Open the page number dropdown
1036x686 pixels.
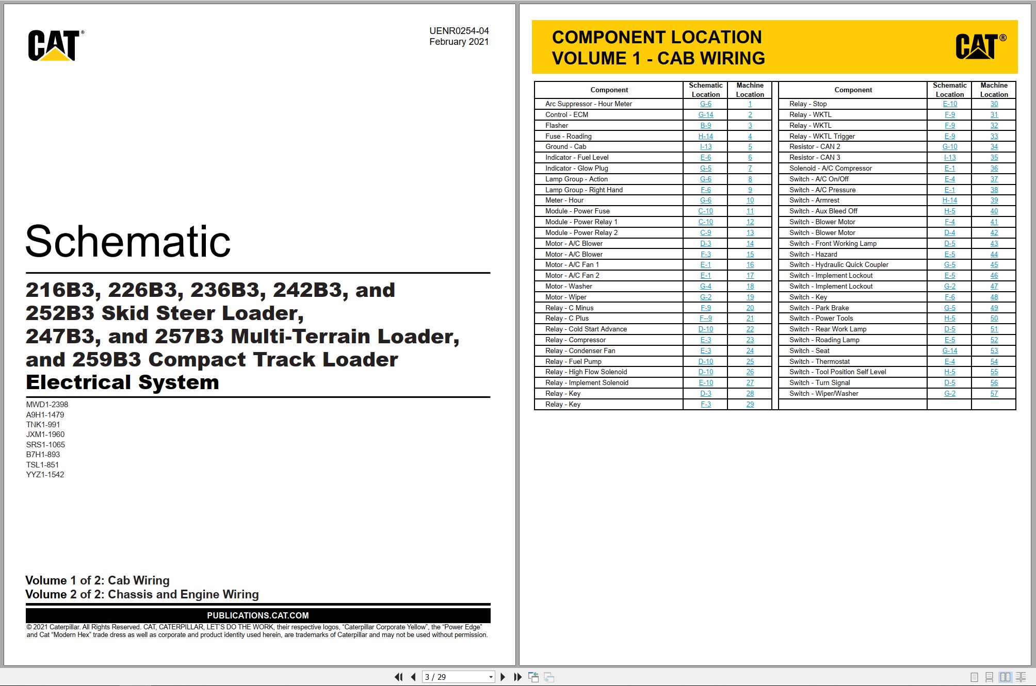[x=491, y=677]
